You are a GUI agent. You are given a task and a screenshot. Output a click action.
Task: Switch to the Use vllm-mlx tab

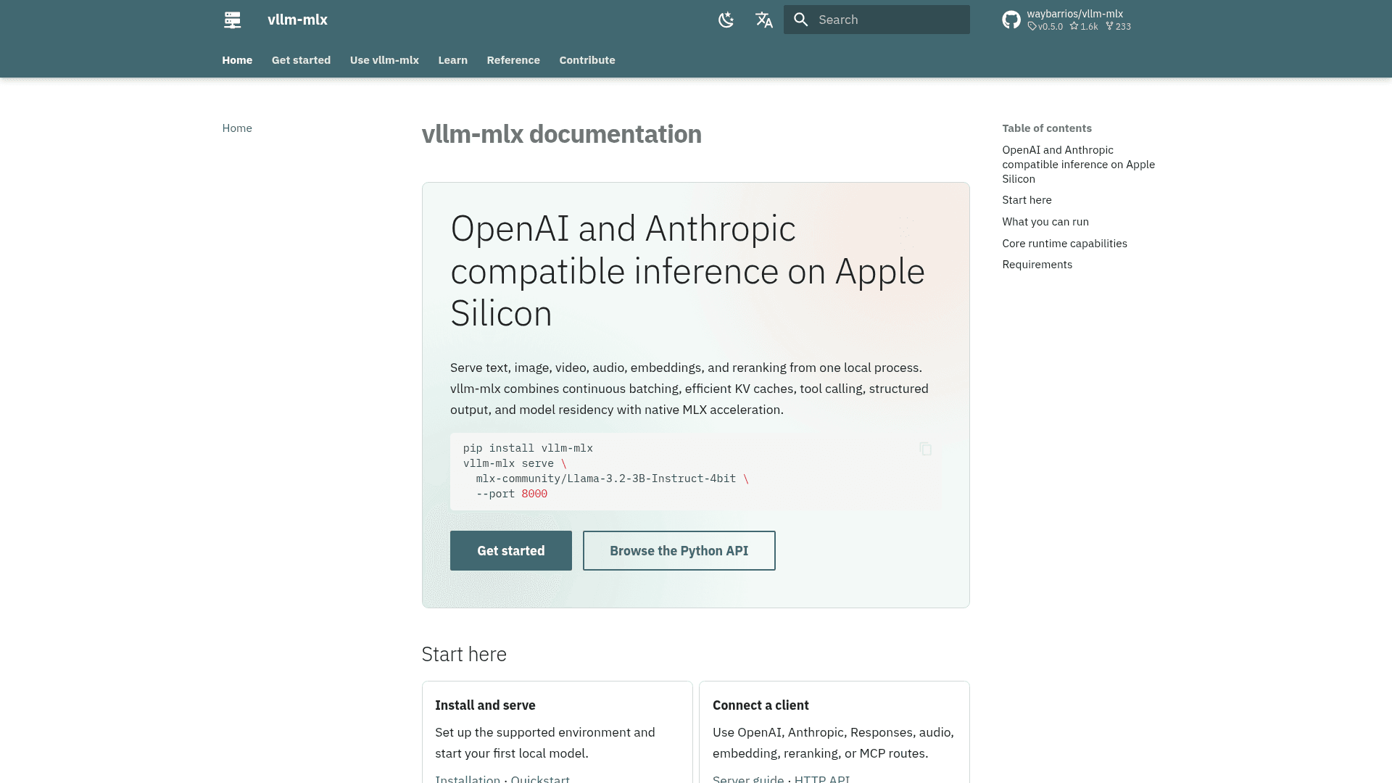(x=384, y=60)
